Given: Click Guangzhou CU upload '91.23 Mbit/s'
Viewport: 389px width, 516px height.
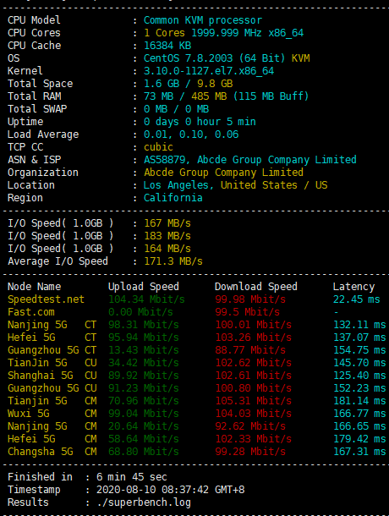Looking at the screenshot, I should [x=144, y=388].
